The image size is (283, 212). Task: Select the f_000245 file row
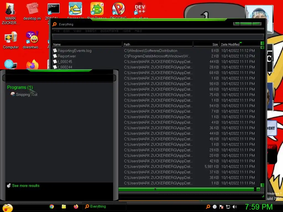coord(156,62)
